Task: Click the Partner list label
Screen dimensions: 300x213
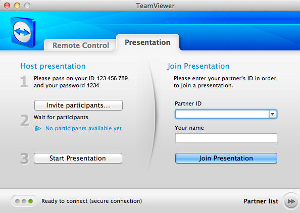Action: [261, 201]
